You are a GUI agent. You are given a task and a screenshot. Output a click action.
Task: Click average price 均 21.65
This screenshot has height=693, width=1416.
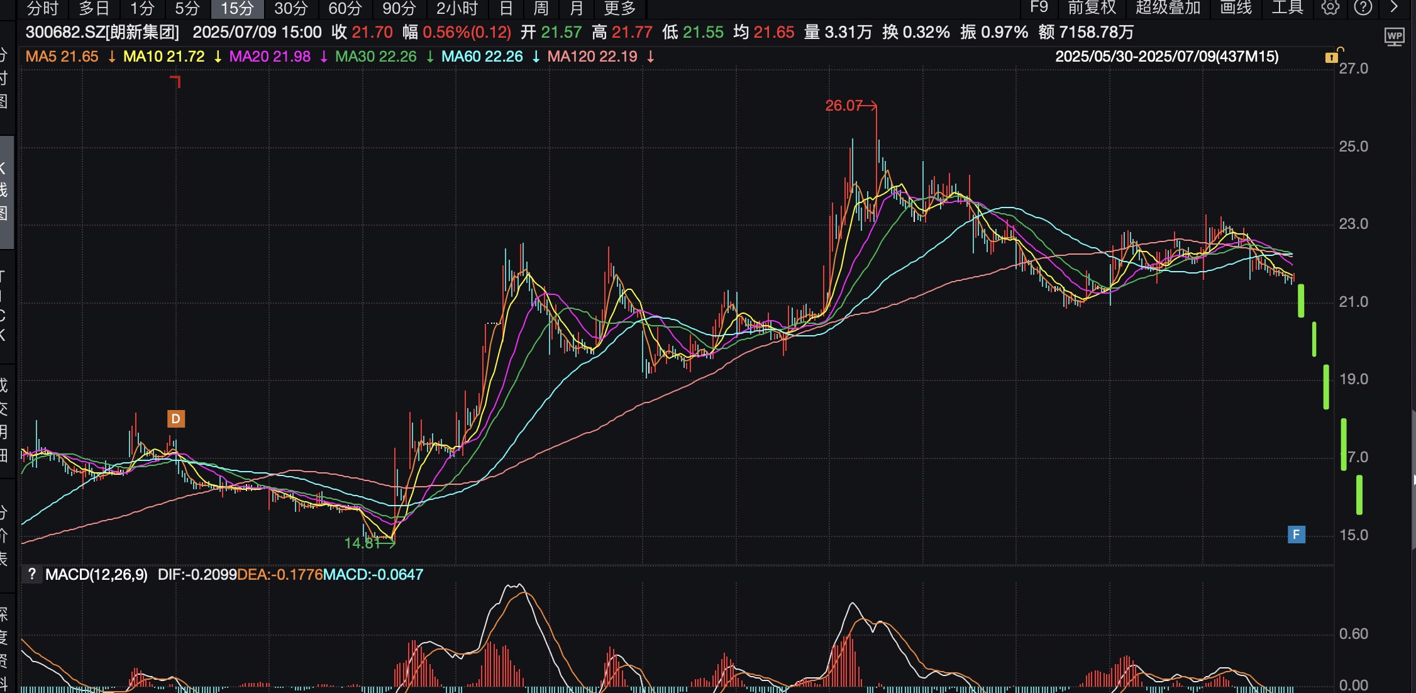[764, 32]
